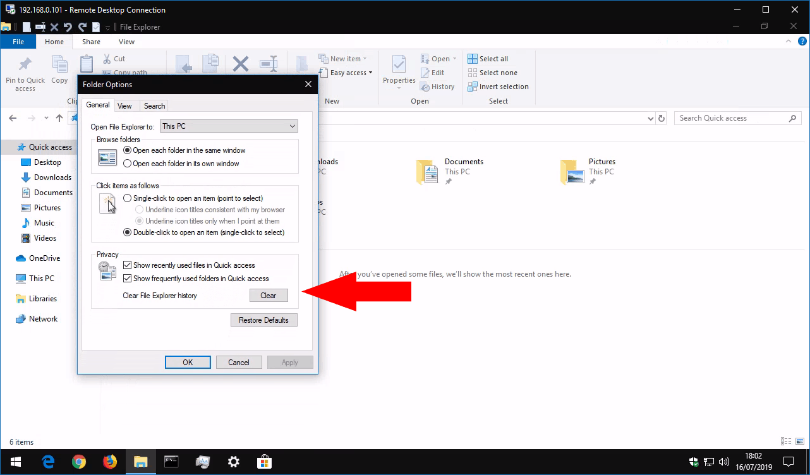Viewport: 810px width, 475px height.
Task: Click the blue Help question mark icon
Action: (x=801, y=42)
